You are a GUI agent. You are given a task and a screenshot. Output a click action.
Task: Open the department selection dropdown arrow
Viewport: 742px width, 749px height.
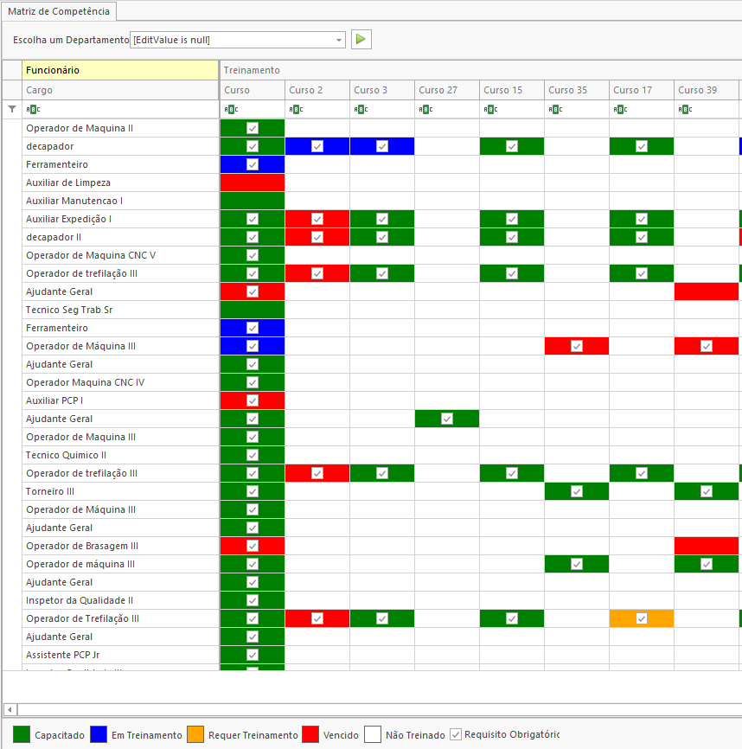point(338,40)
